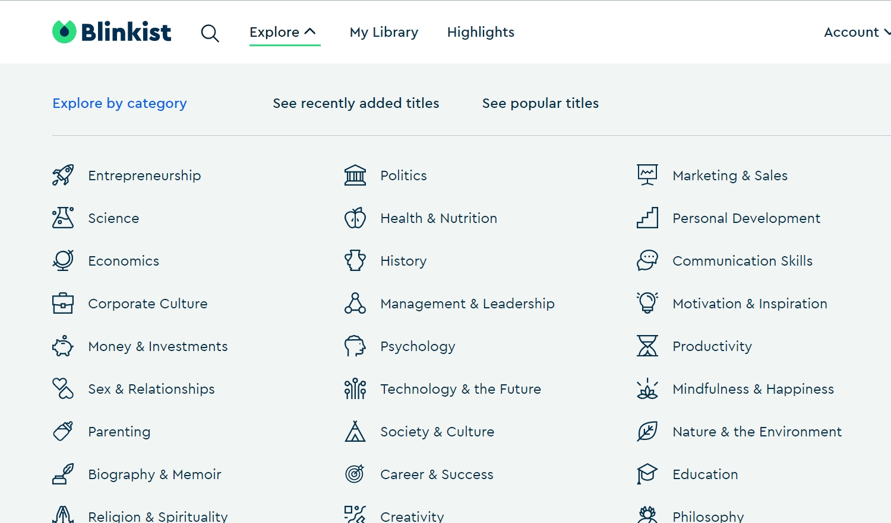Image resolution: width=891 pixels, height=523 pixels.
Task: Click the Blinkist logo
Action: click(112, 32)
